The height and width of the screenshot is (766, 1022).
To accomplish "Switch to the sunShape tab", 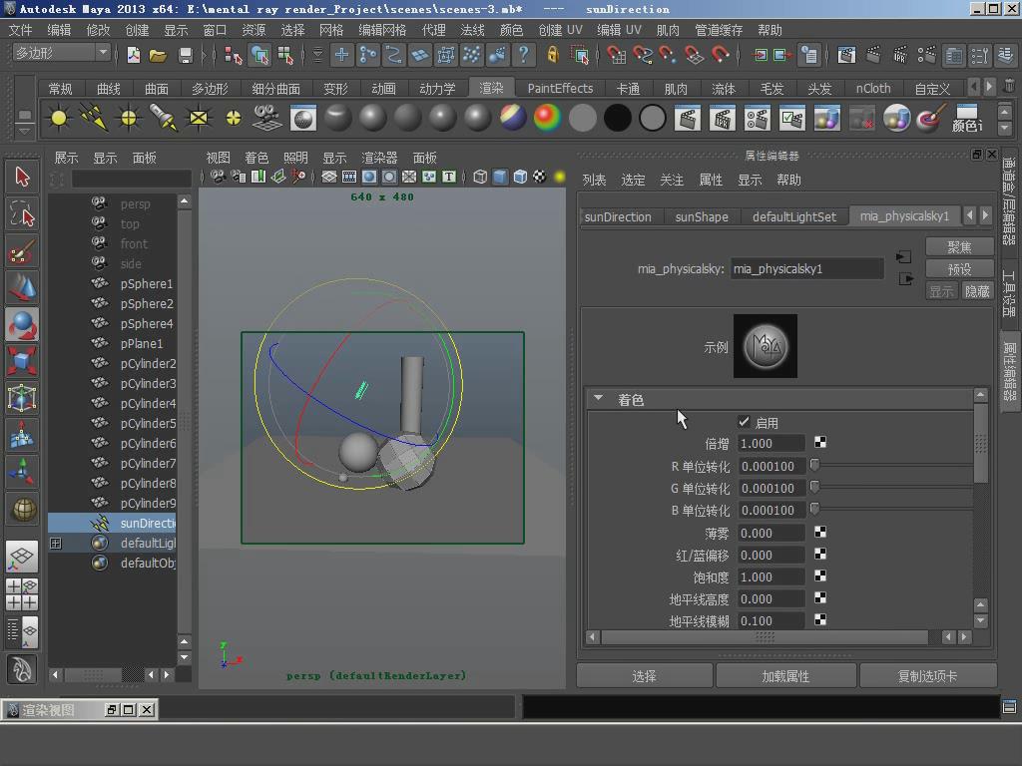I will [702, 216].
